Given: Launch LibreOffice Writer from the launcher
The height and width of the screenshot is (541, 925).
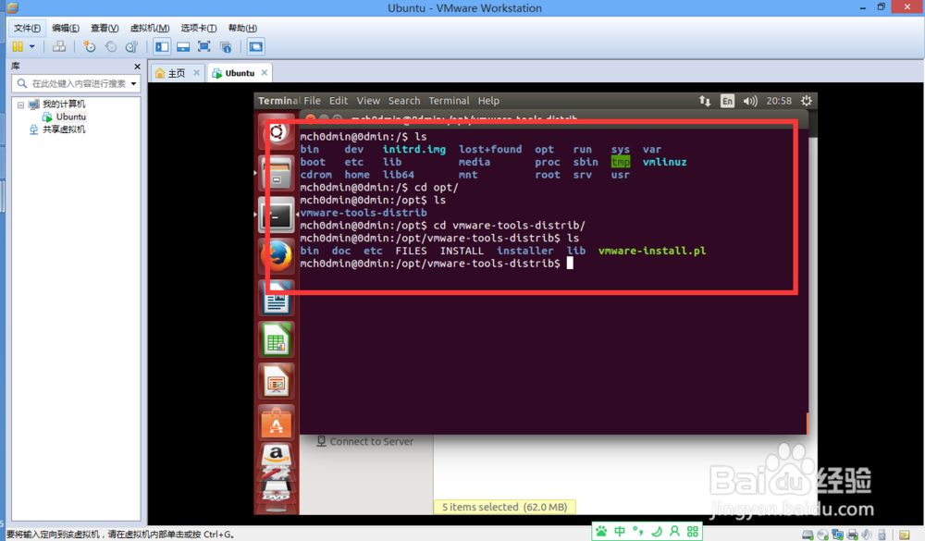Looking at the screenshot, I should coord(277,298).
